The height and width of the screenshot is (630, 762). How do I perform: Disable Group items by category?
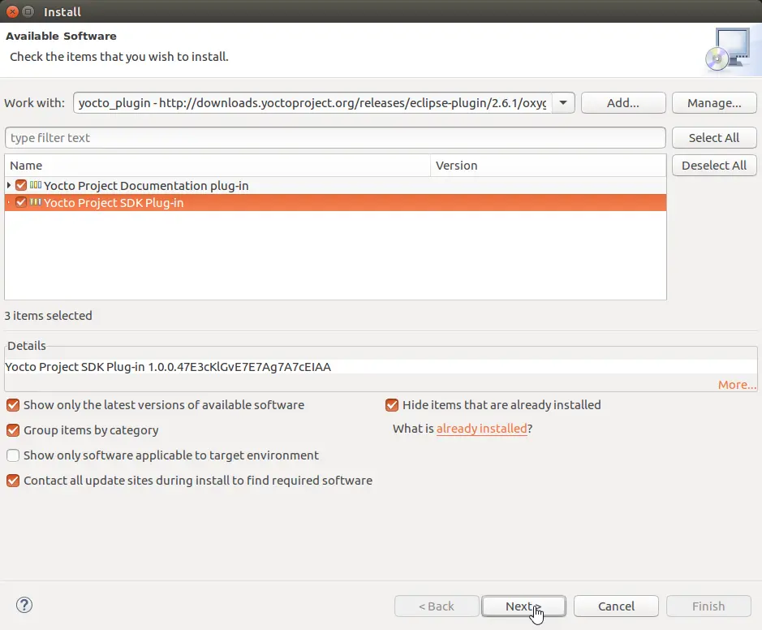click(x=13, y=430)
